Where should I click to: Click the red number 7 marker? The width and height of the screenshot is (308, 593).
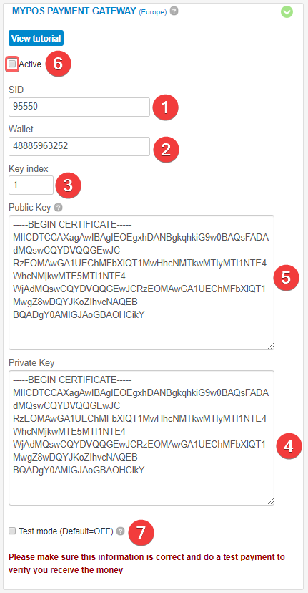click(x=141, y=533)
